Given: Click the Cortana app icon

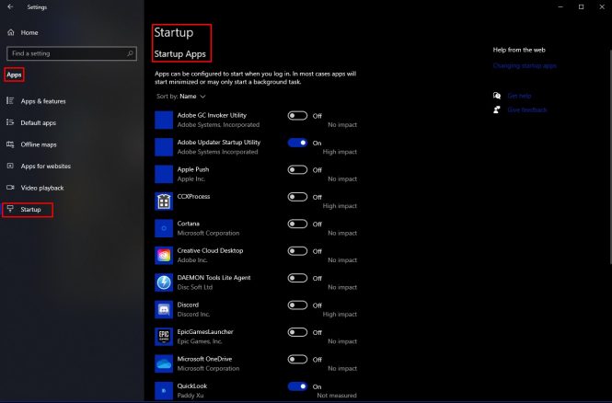Looking at the screenshot, I should tap(164, 228).
